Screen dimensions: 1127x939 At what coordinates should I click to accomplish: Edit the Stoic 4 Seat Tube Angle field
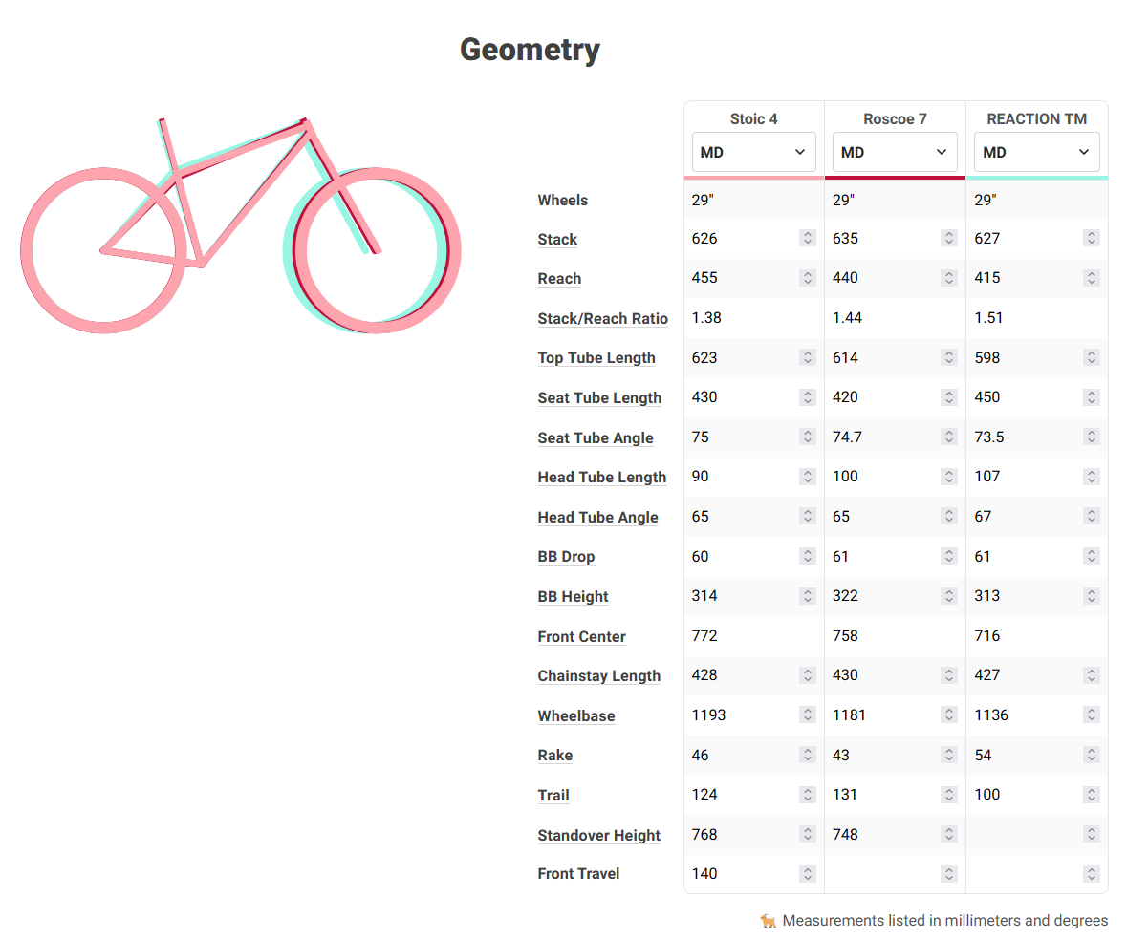click(741, 437)
